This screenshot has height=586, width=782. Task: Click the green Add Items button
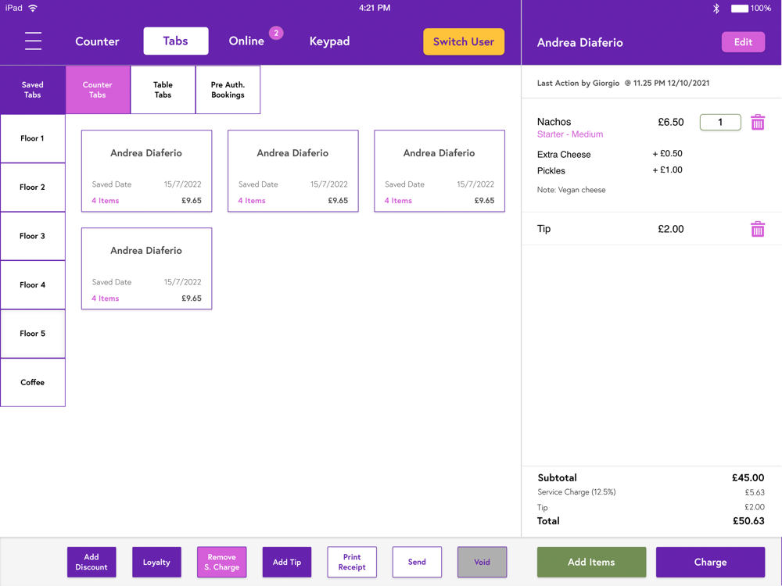(x=591, y=562)
